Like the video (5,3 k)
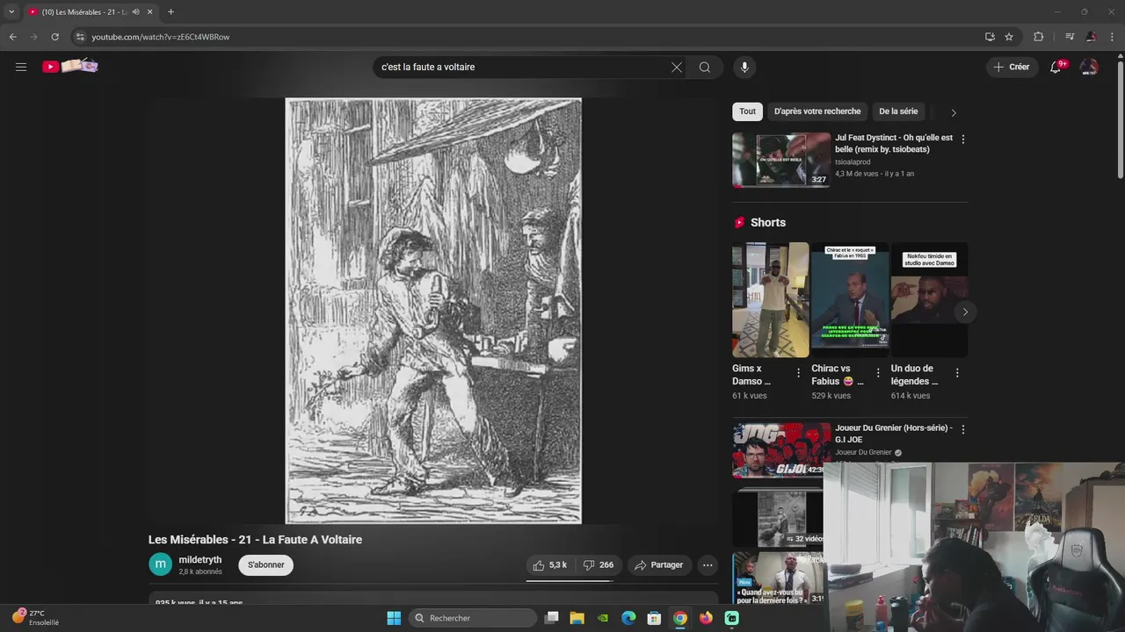The height and width of the screenshot is (632, 1125). pyautogui.click(x=550, y=565)
